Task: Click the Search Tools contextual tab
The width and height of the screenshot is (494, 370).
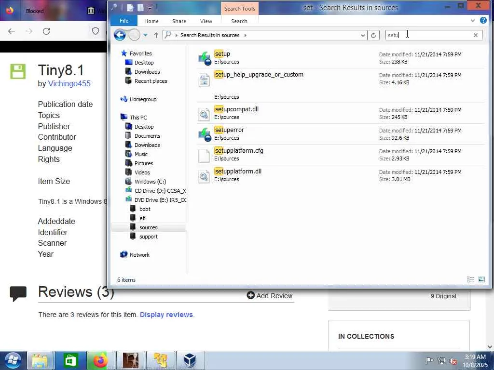Action: (x=239, y=9)
